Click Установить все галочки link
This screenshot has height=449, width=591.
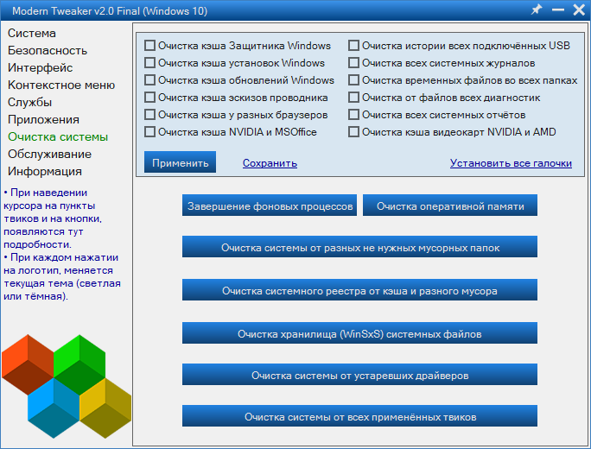pyautogui.click(x=511, y=163)
